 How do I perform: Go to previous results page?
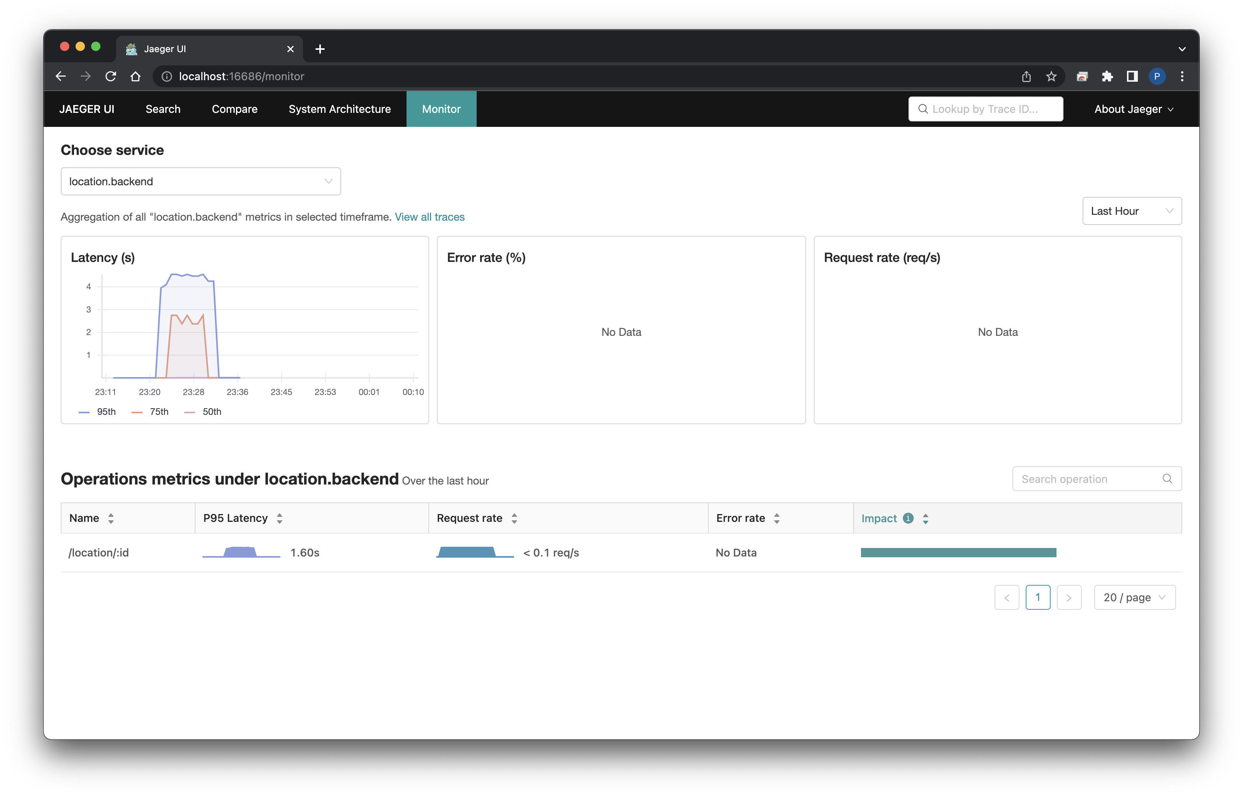point(1006,597)
